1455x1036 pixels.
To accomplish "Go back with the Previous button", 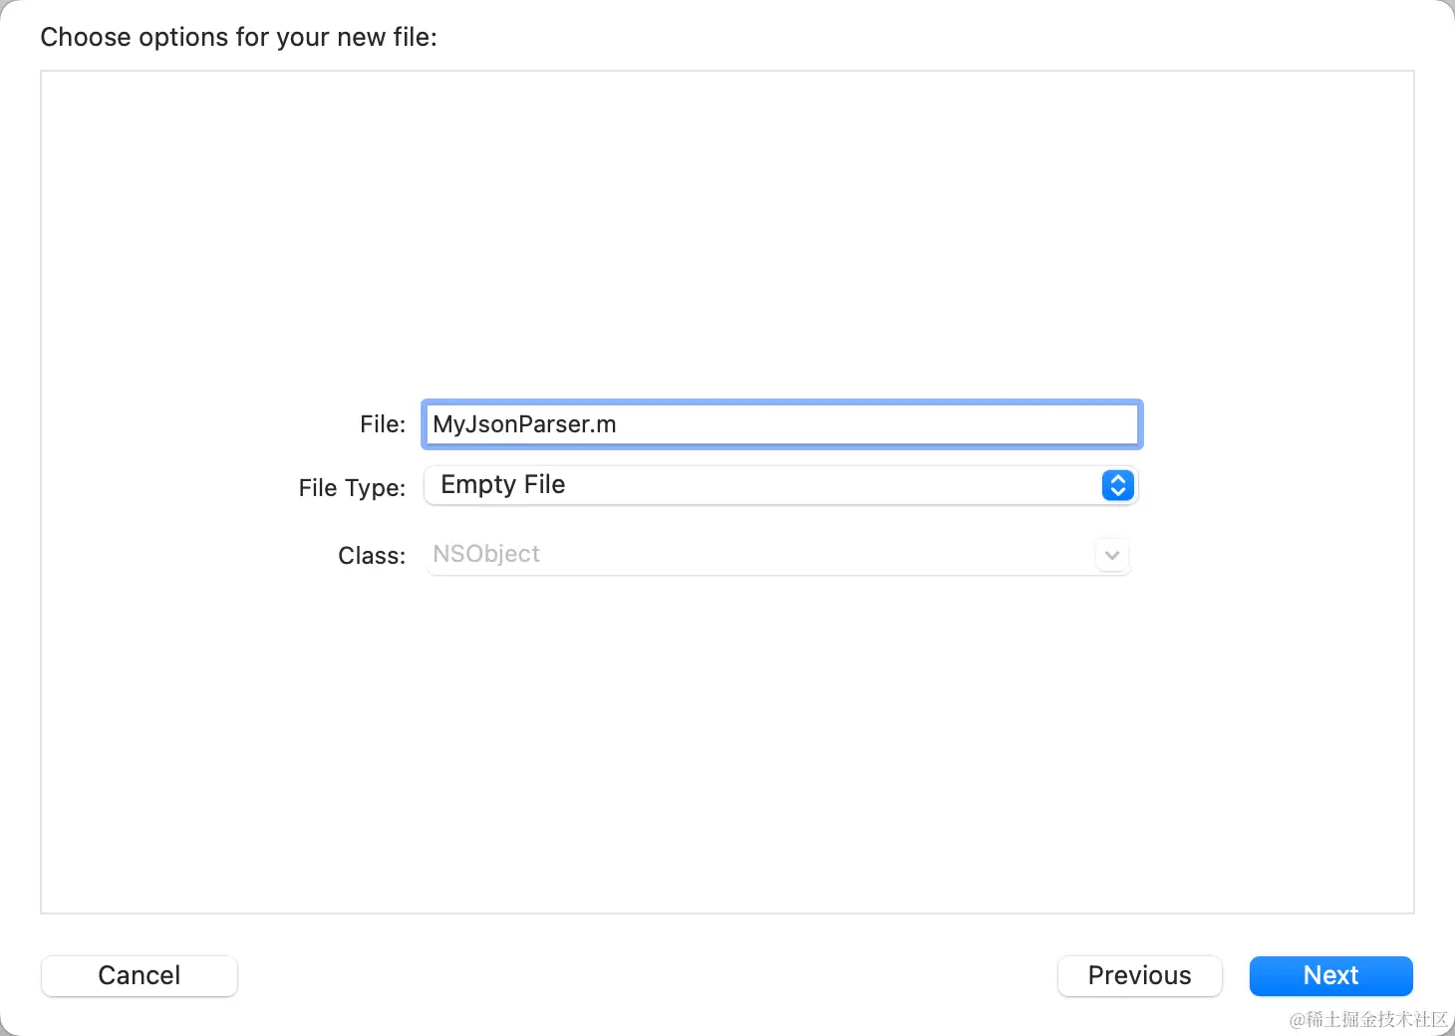I will pyautogui.click(x=1139, y=975).
